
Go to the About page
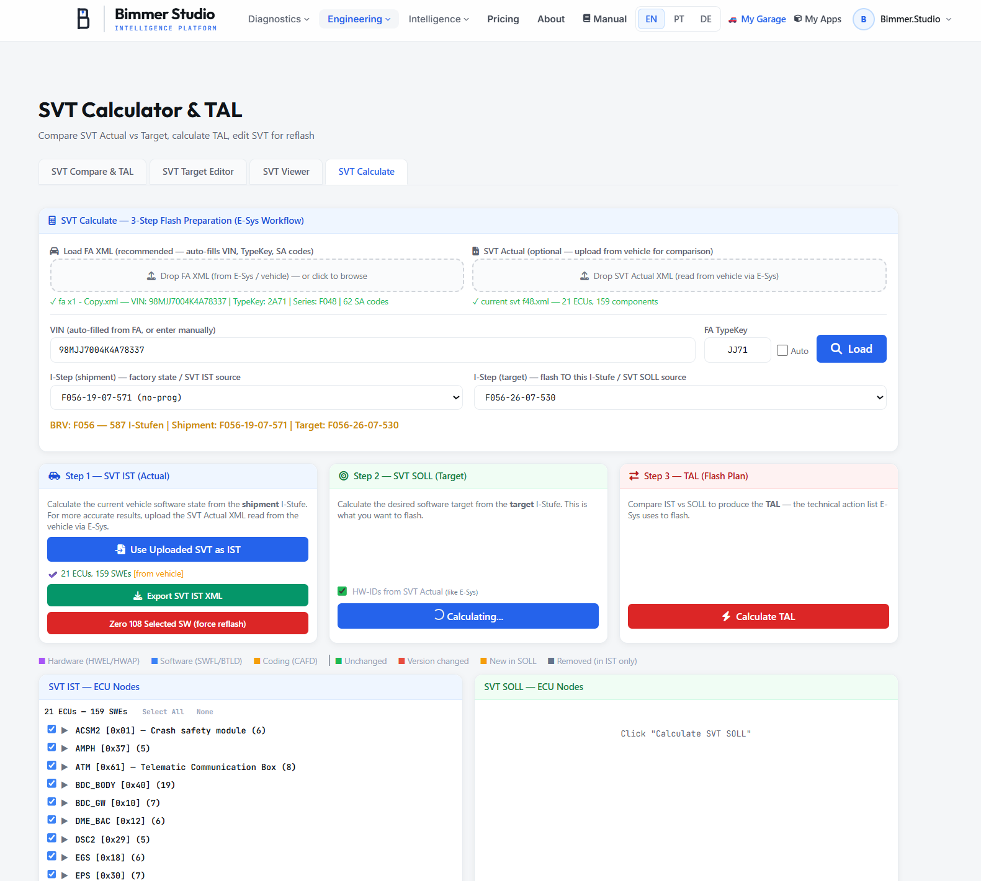(x=551, y=19)
